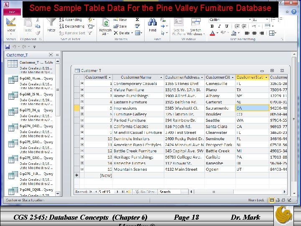Collapse the navigation pane with the chevrons
The height and width of the screenshot is (226, 301).
(57, 55)
